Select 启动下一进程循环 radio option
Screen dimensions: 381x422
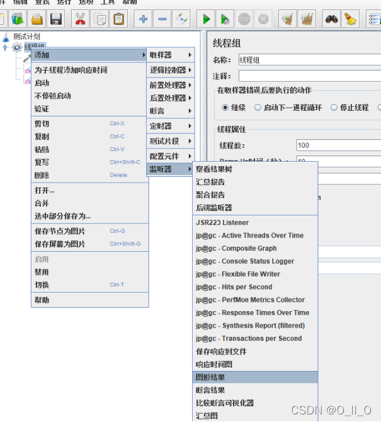258,108
